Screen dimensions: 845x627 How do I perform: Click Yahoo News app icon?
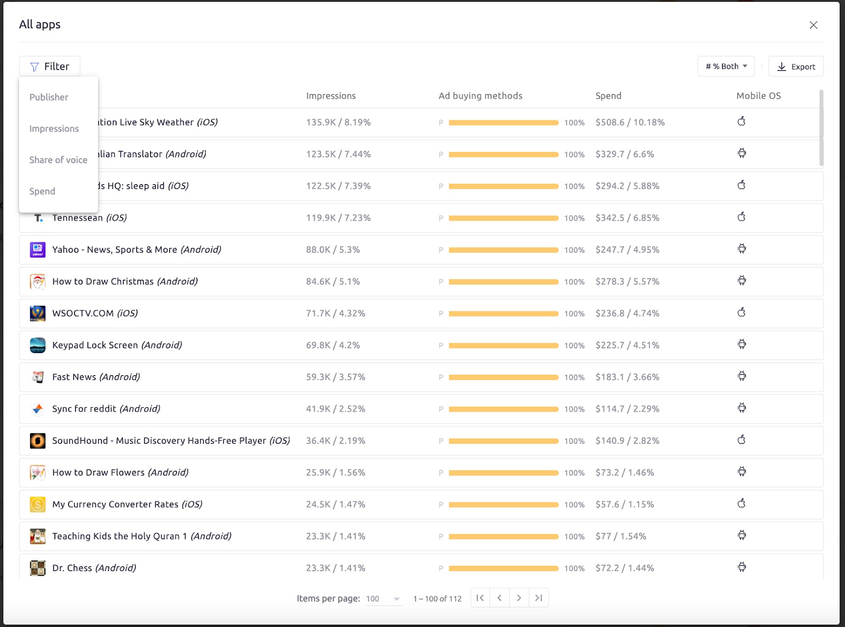pyautogui.click(x=37, y=250)
